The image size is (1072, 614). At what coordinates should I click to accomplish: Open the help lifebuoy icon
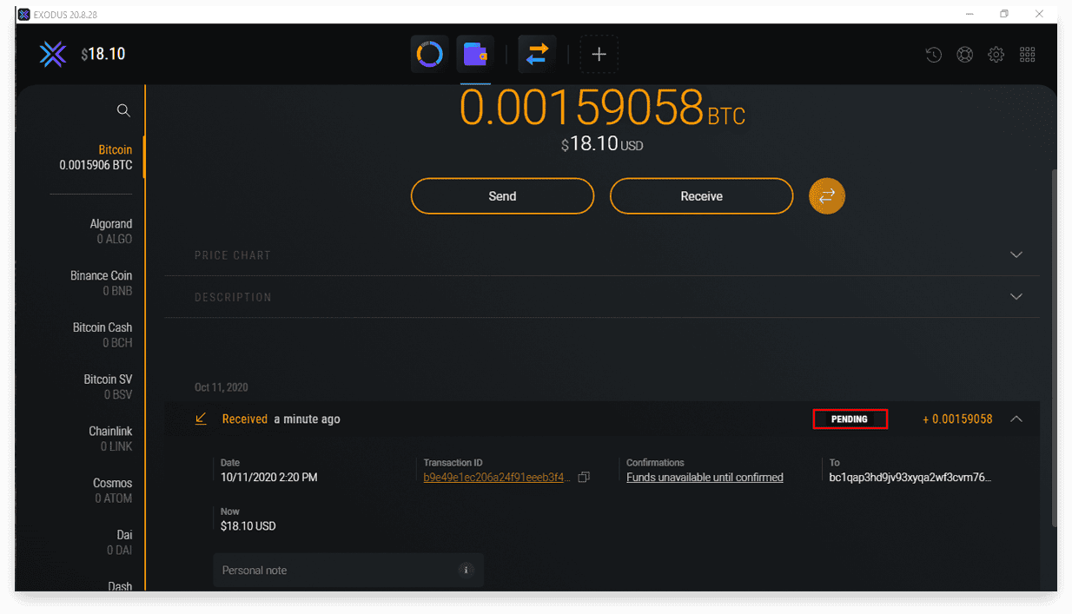(x=965, y=55)
